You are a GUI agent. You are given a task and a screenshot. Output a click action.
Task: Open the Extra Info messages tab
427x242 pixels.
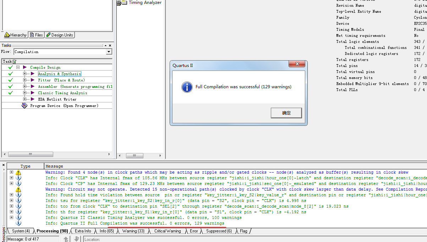tap(83, 231)
